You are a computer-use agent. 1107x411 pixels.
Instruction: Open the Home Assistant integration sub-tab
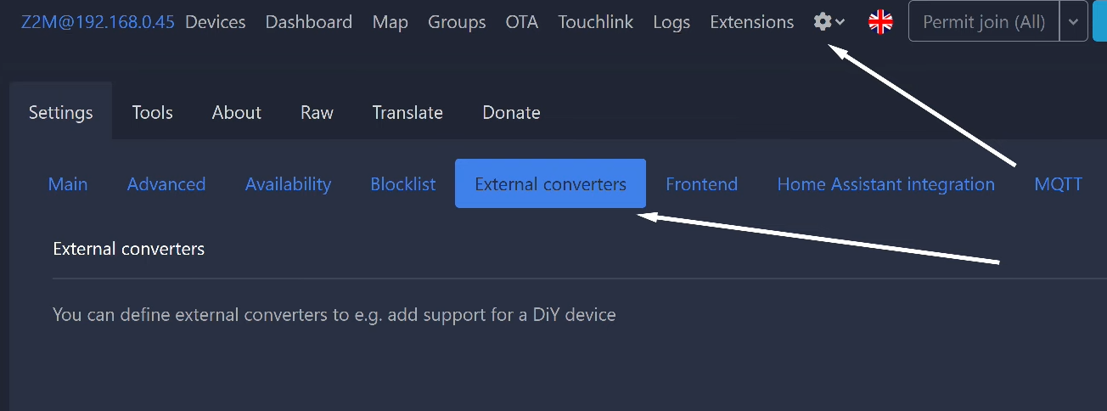[x=886, y=183]
